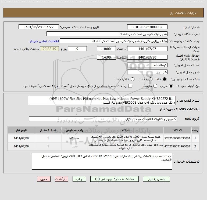Click the تاریخ نیاز column header
The height and width of the screenshot is (200, 207).
click(x=21, y=130)
